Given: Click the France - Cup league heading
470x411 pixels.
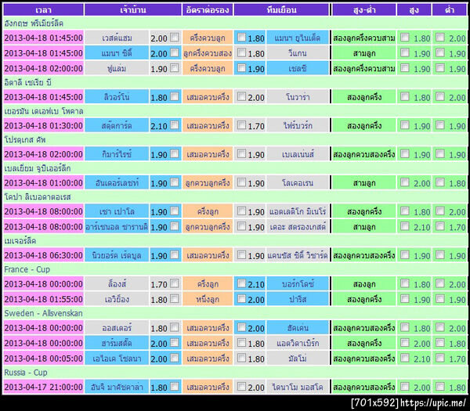Looking at the screenshot, I should click(27, 269).
